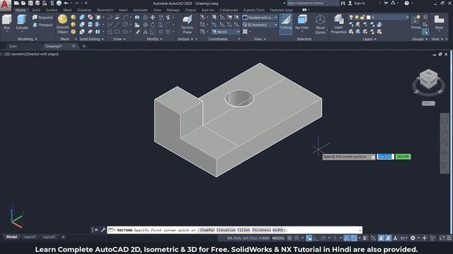Click the highlighted X coordinate dynamic input box

pos(385,157)
